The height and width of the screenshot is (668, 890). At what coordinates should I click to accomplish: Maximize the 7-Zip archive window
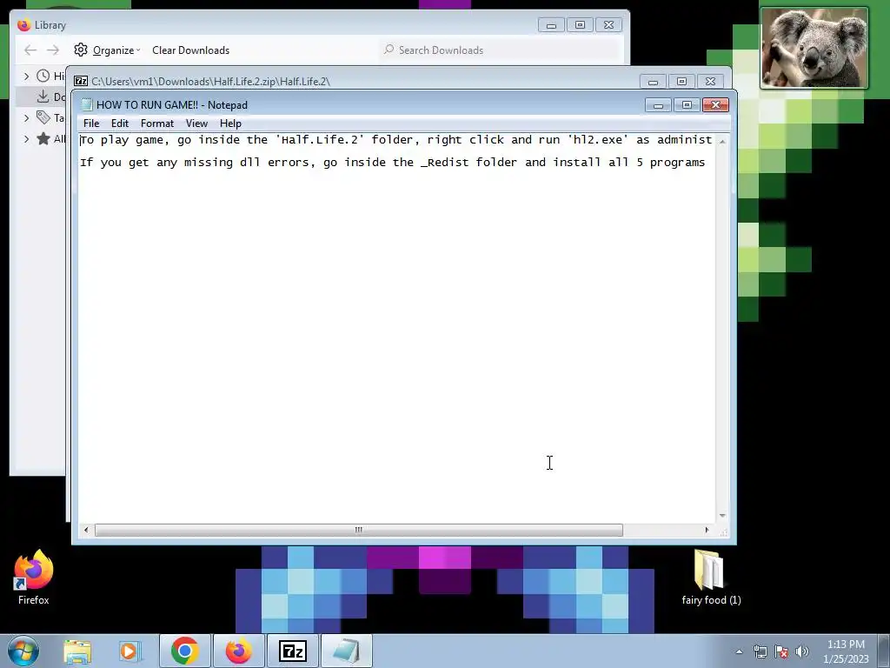click(x=681, y=82)
